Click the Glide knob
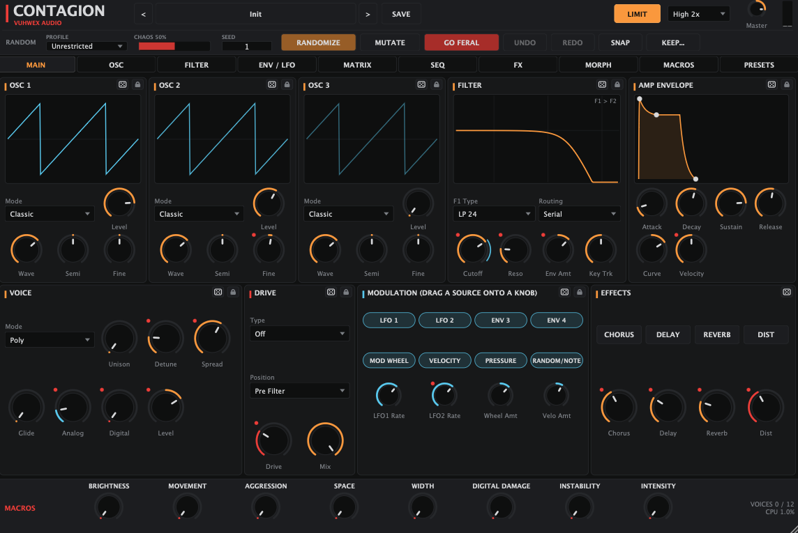The height and width of the screenshot is (533, 798). (x=26, y=407)
